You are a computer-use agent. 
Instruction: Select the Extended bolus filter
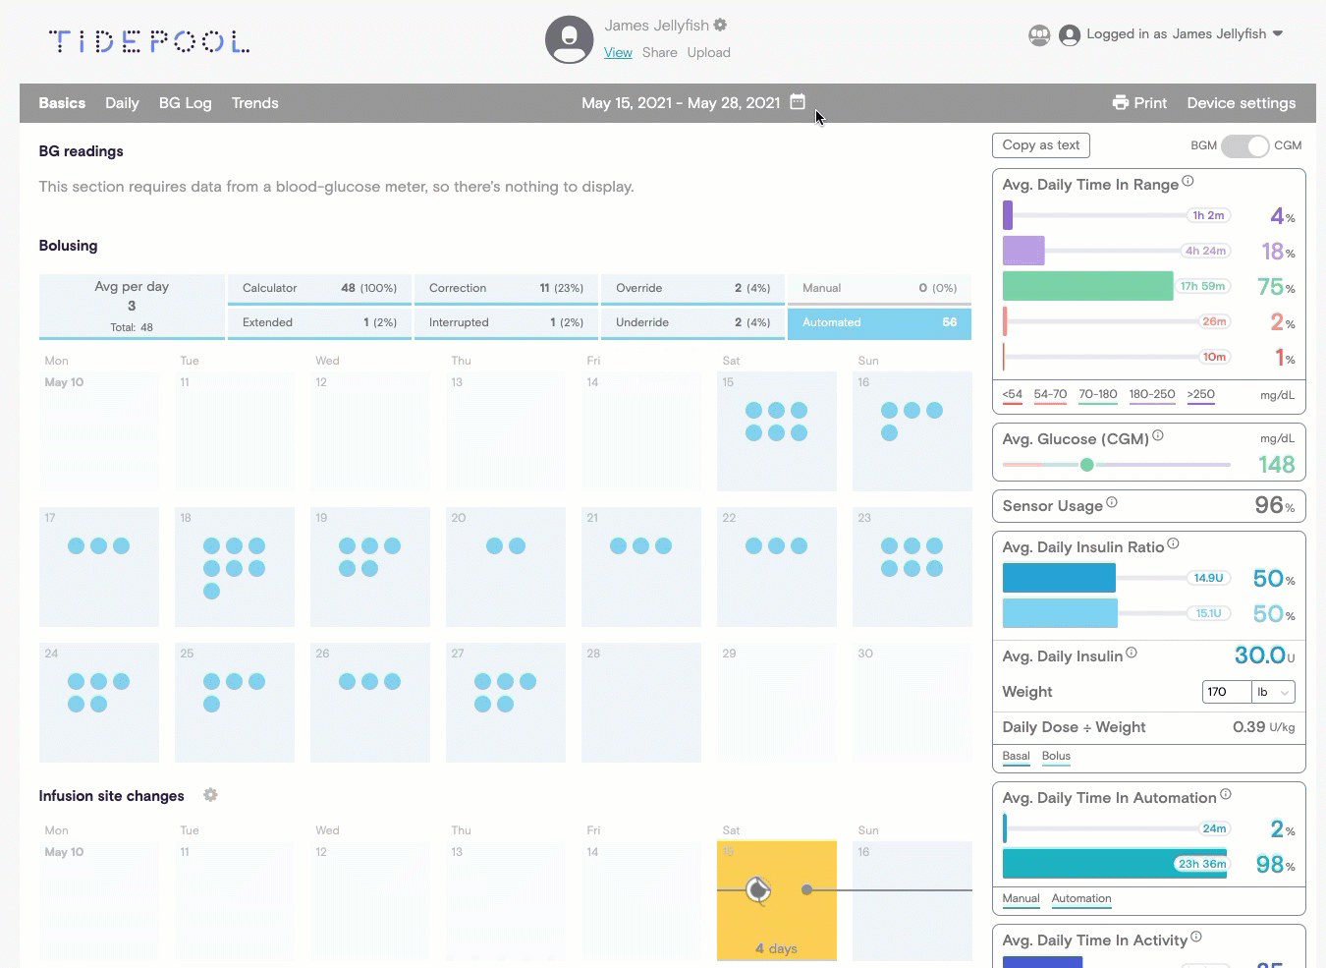coord(319,323)
